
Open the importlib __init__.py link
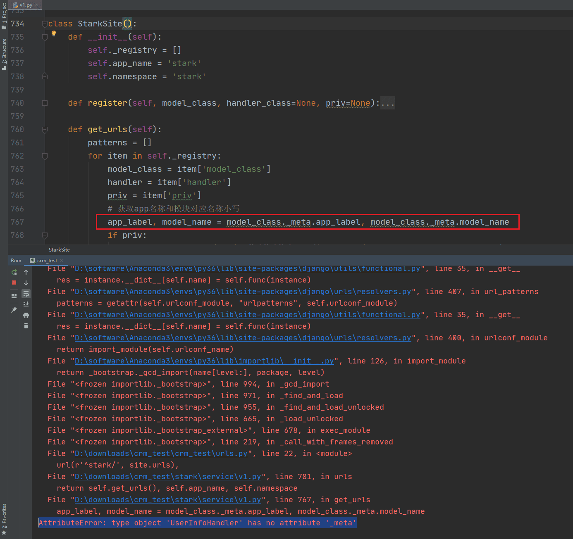point(204,361)
